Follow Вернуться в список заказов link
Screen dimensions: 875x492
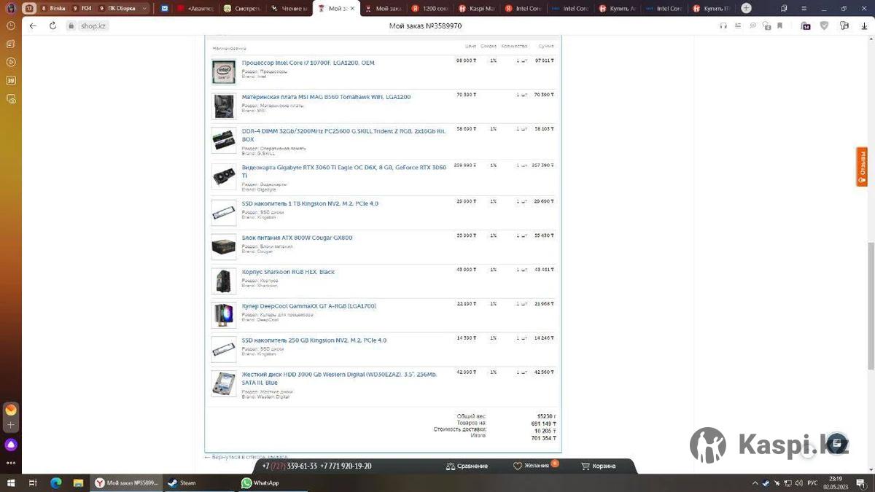(x=246, y=457)
